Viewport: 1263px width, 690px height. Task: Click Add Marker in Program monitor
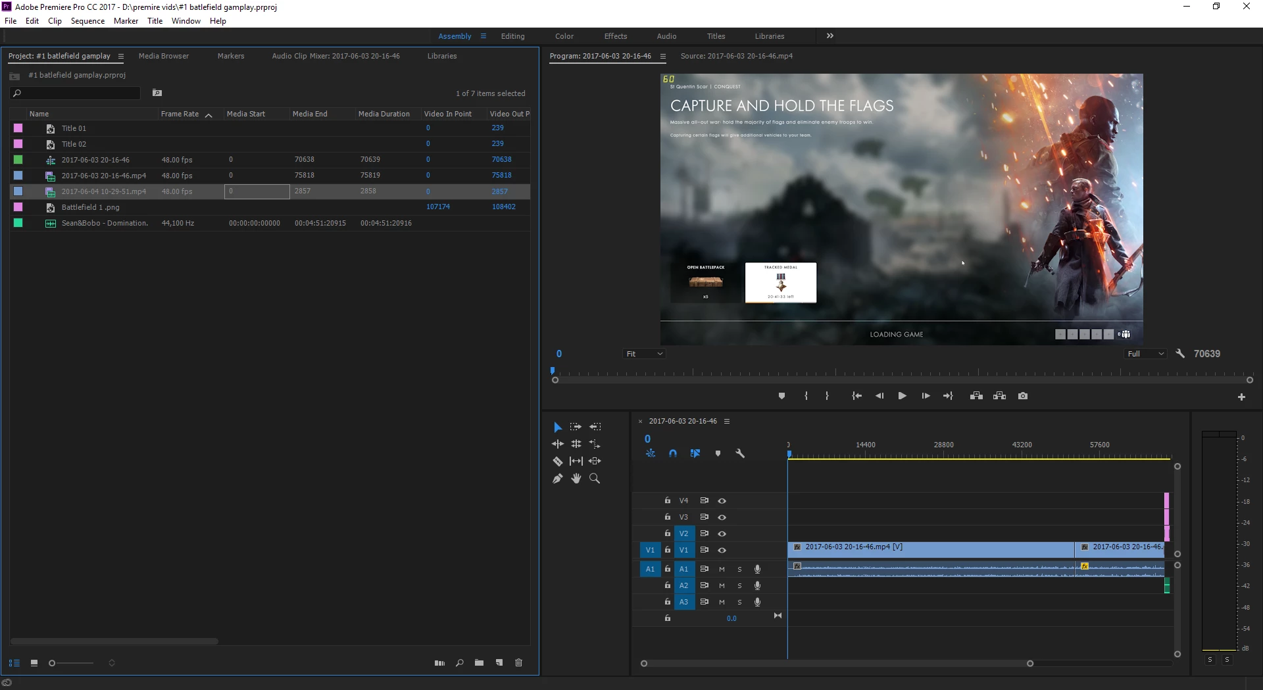(x=781, y=396)
